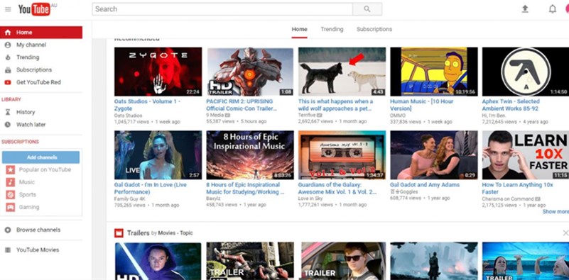
Task: Click the Get YouTube Red icon
Action: pos(8,82)
